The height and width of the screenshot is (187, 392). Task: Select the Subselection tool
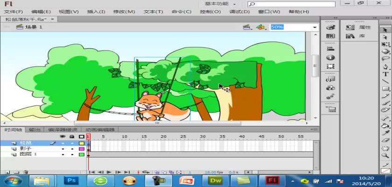click(385, 37)
